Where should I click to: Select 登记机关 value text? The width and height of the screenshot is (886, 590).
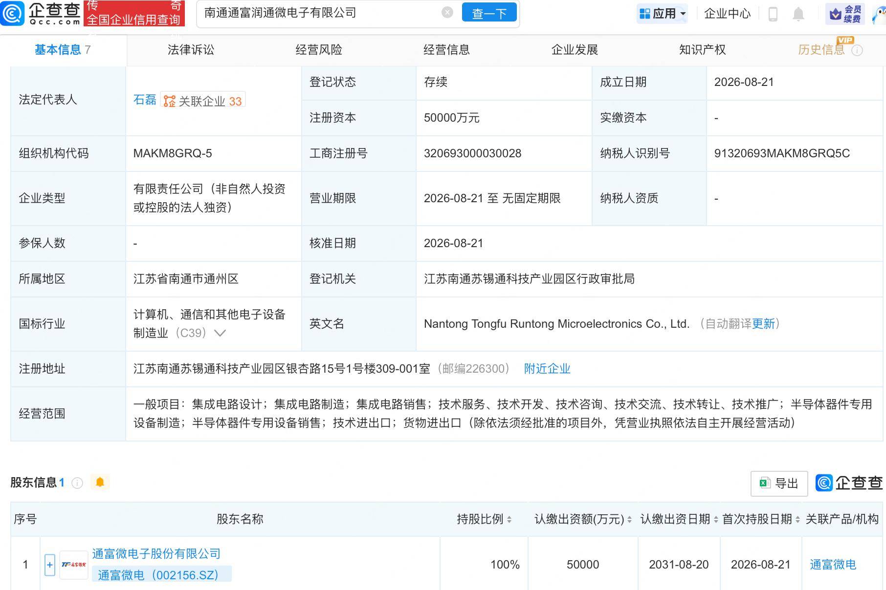point(529,279)
